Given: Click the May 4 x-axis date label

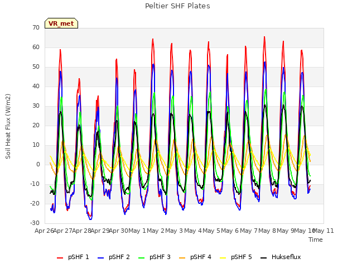Looking at the screenshot, I should [x=193, y=231].
